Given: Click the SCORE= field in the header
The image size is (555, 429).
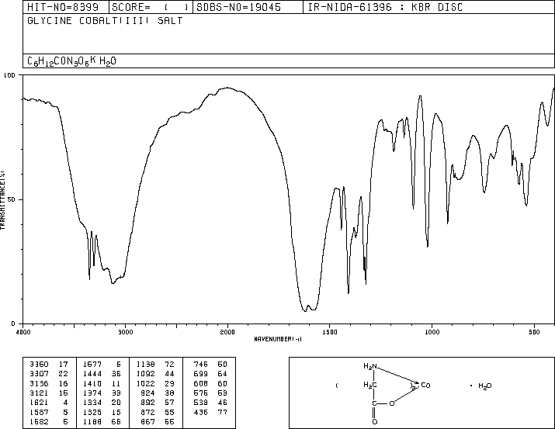Looking at the screenshot, I should tap(150, 7).
